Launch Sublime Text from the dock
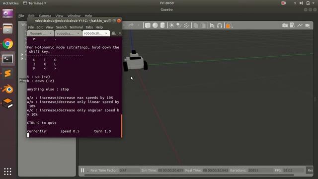This screenshot has width=318, height=179. point(8,74)
